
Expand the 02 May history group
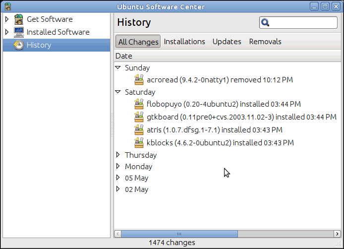[118, 189]
